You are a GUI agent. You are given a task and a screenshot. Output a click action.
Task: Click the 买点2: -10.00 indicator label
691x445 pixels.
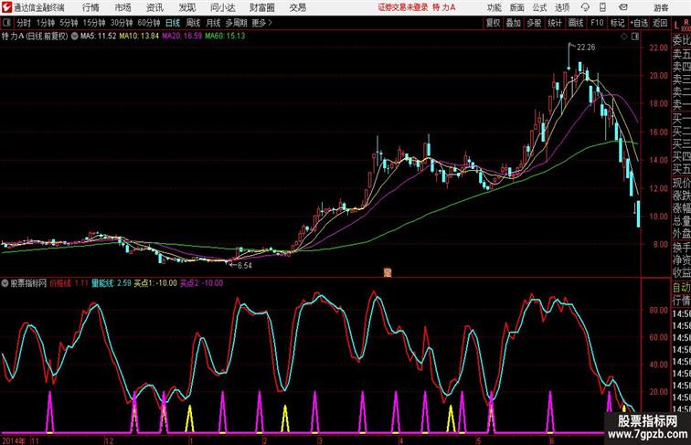(x=201, y=283)
